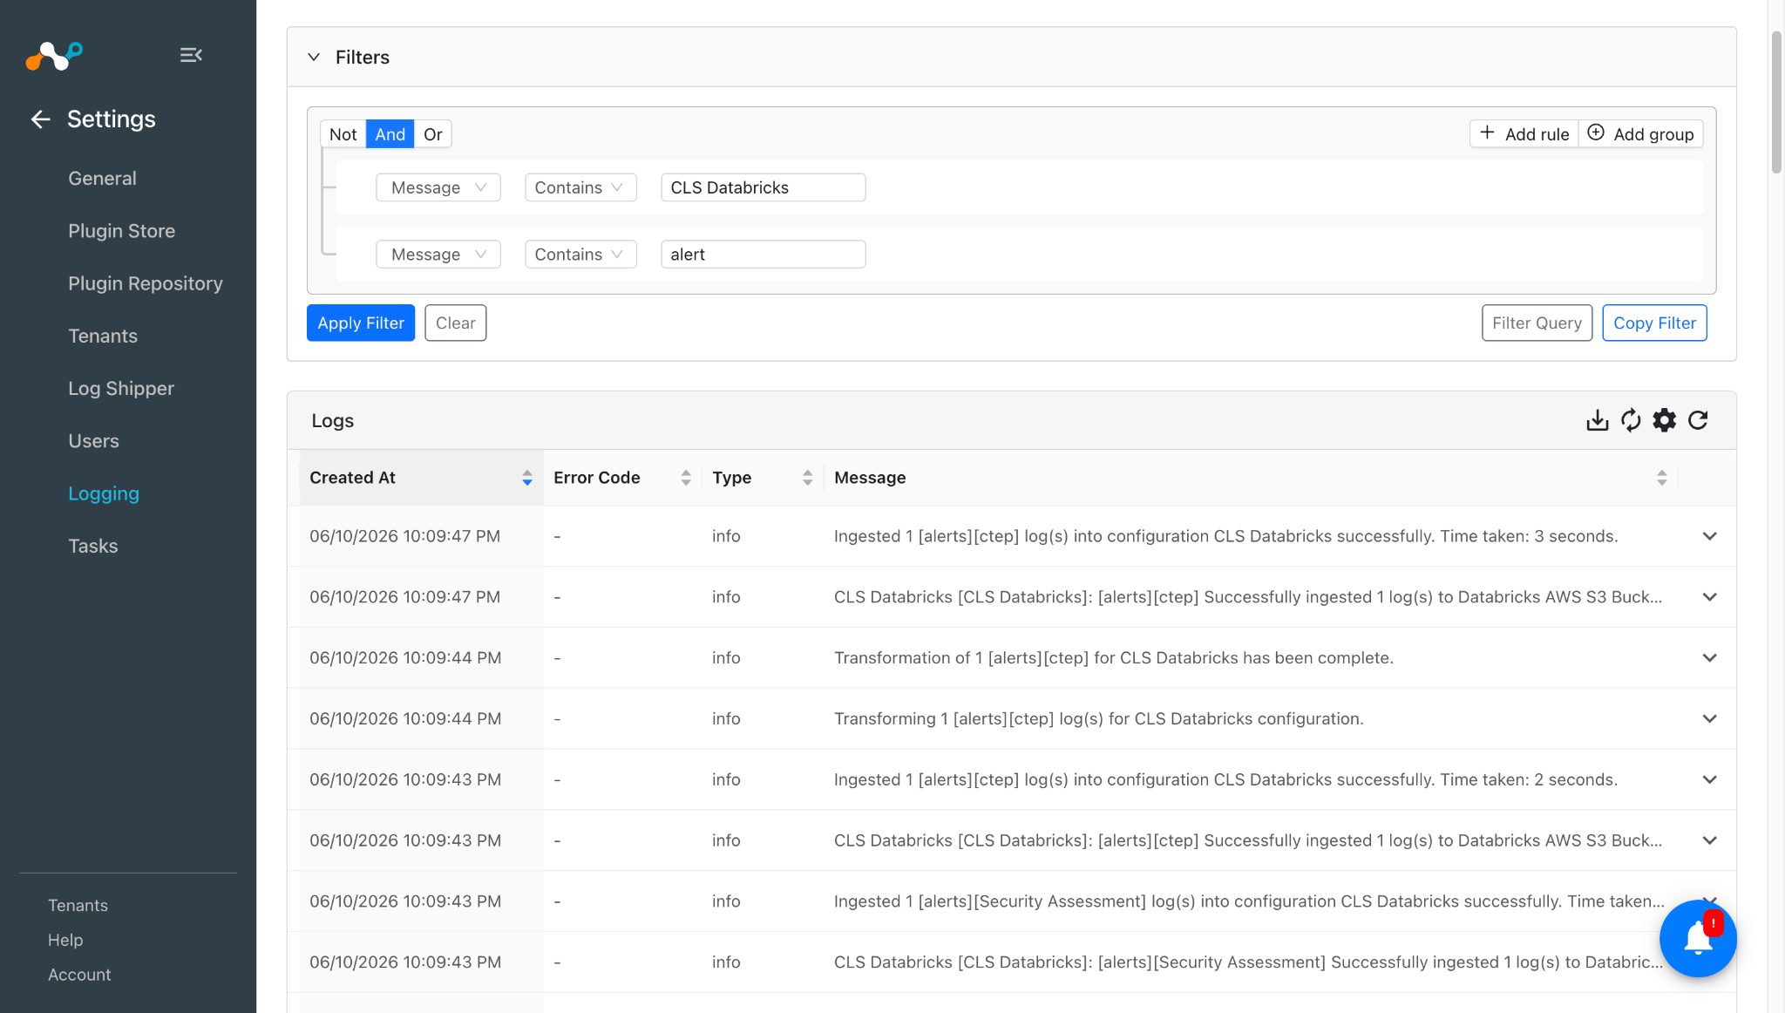The image size is (1785, 1013).
Task: Open Message field dropdown in alert rule
Action: (438, 255)
